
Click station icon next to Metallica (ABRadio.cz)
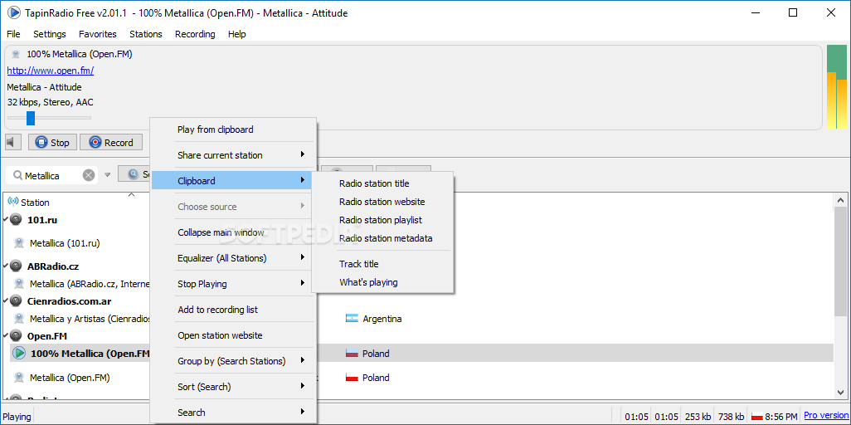(19, 283)
